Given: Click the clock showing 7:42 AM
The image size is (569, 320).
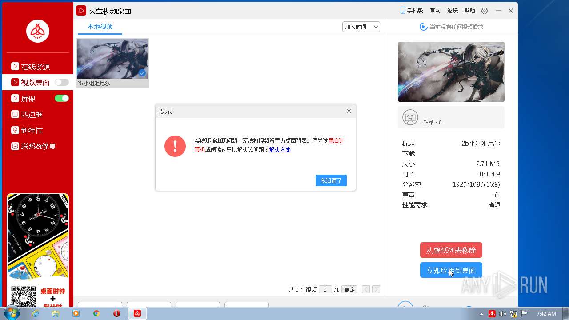Looking at the screenshot, I should click(546, 313).
